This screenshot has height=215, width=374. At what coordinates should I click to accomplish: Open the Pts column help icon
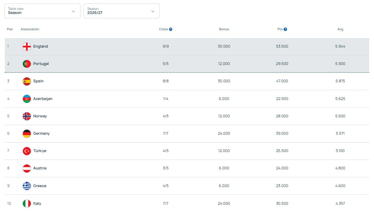[x=285, y=29]
